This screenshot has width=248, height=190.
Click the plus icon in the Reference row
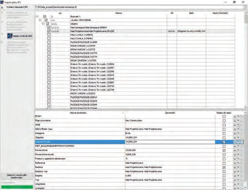235,163
